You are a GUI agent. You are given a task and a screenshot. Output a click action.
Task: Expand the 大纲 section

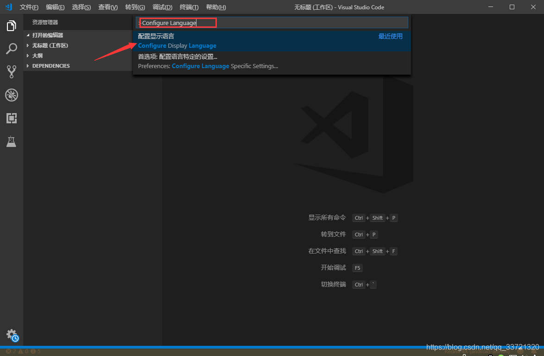[78, 56]
